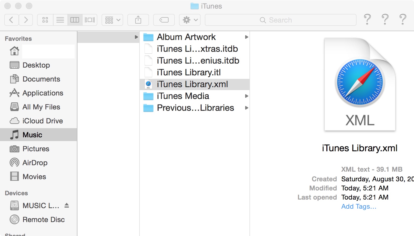Expand the iTunes Media folder arrow

[x=246, y=96]
